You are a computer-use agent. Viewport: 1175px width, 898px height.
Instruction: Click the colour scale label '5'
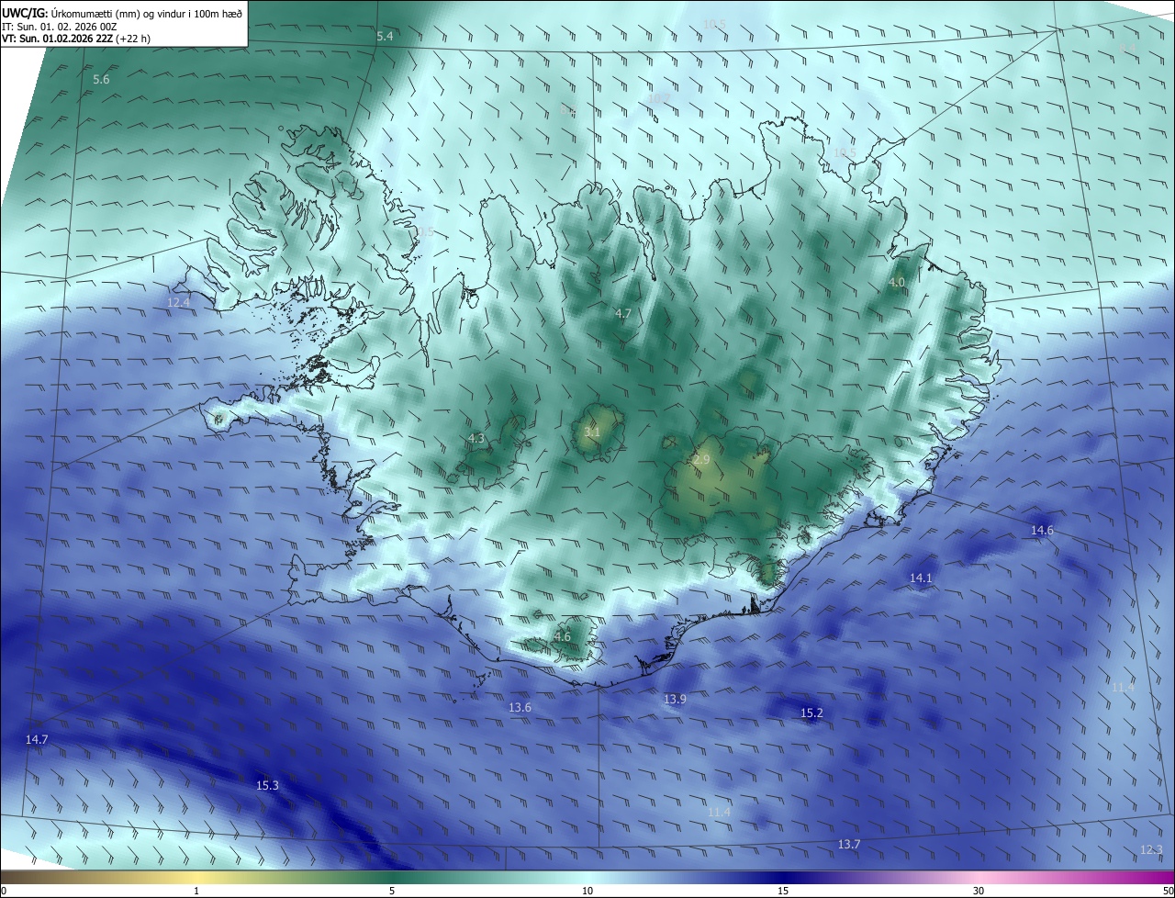click(x=392, y=891)
